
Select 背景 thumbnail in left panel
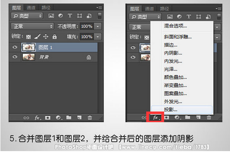point(29,57)
